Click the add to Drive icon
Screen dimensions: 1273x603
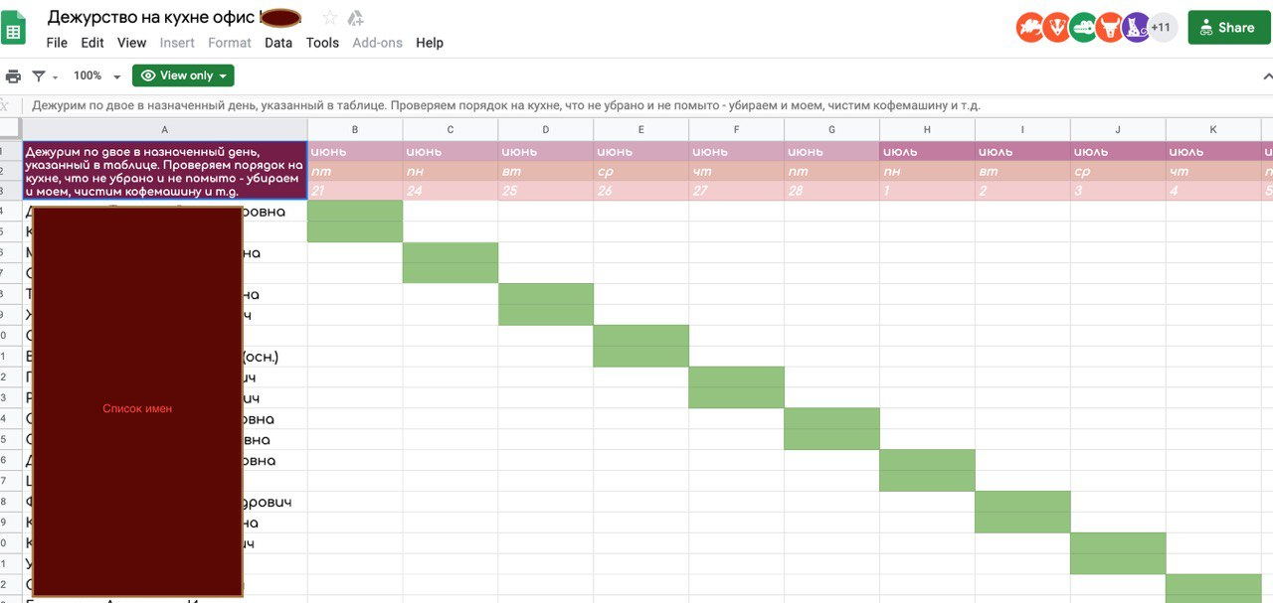point(355,18)
